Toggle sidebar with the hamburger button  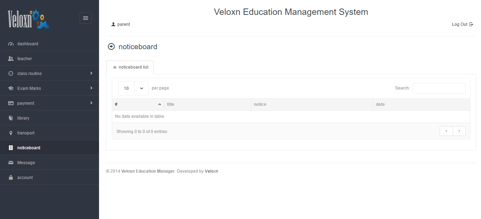[x=86, y=18]
